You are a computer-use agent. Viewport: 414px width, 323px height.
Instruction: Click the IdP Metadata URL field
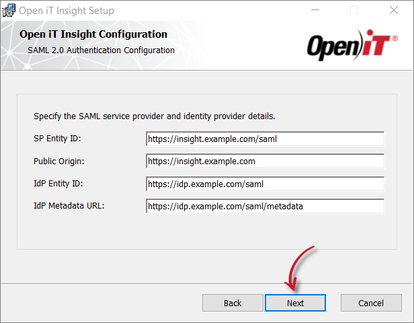point(265,206)
